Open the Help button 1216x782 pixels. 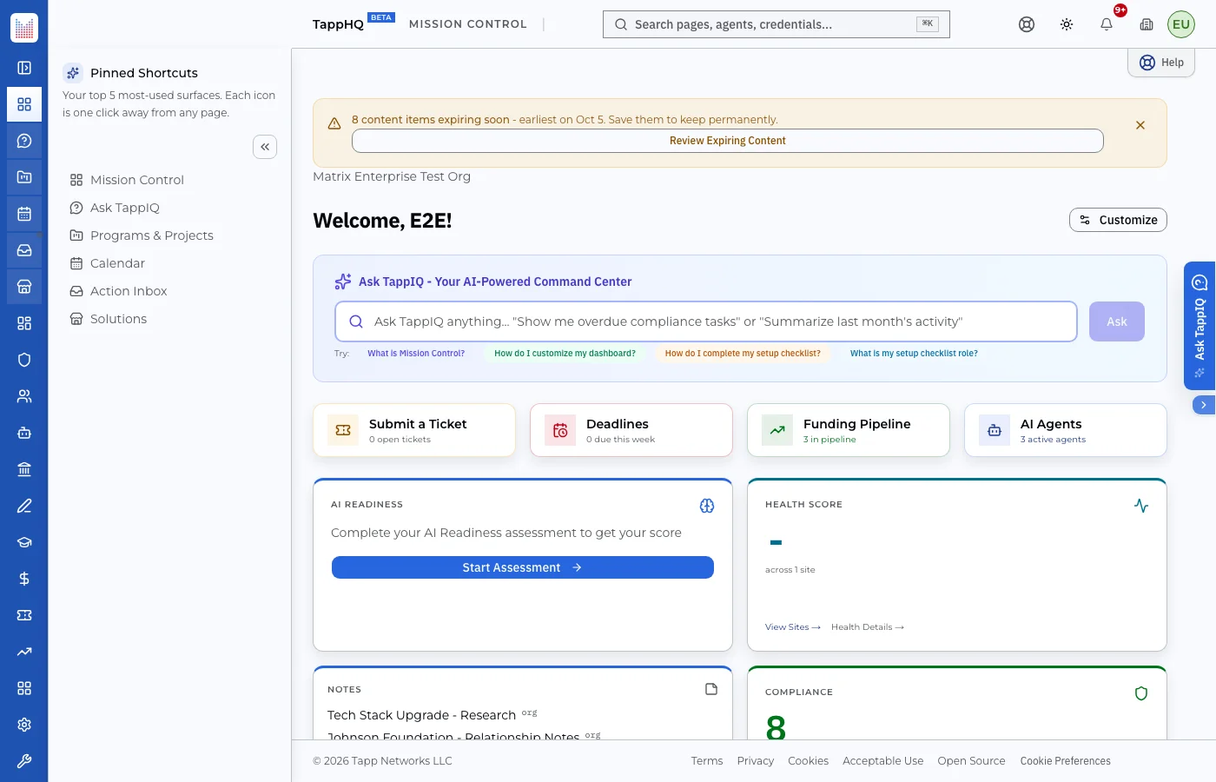tap(1161, 63)
